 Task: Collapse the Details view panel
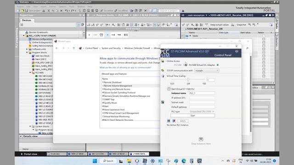coord(21,136)
